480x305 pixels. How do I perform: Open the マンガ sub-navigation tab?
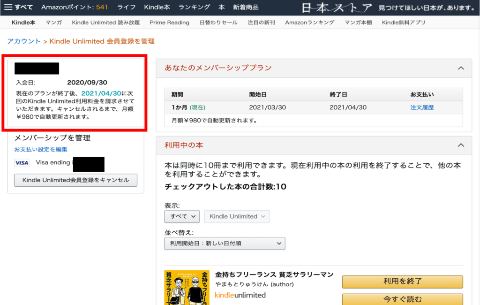(53, 23)
